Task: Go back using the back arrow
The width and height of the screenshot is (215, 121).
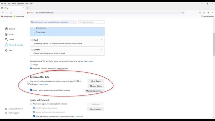Action: [3, 13]
